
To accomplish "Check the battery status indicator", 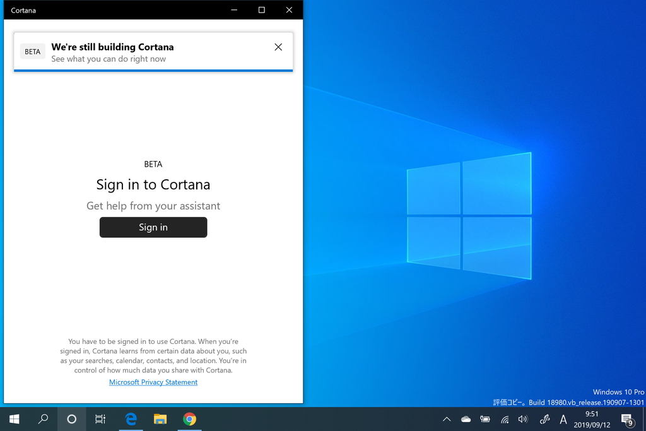I will (484, 419).
